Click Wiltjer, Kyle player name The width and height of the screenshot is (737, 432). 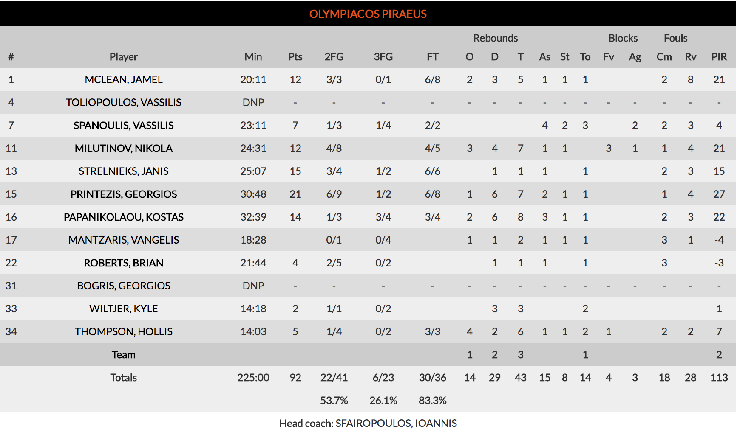(123, 309)
